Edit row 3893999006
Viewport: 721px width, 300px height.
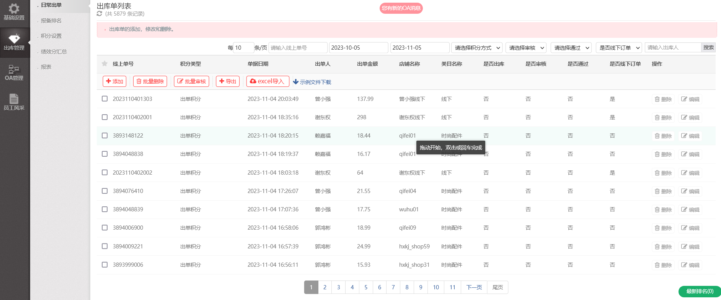(690, 265)
